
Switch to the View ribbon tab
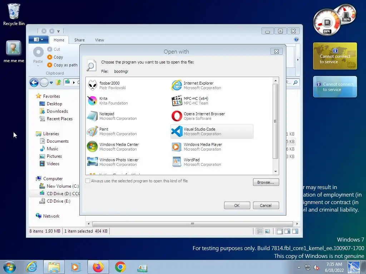tap(99, 40)
